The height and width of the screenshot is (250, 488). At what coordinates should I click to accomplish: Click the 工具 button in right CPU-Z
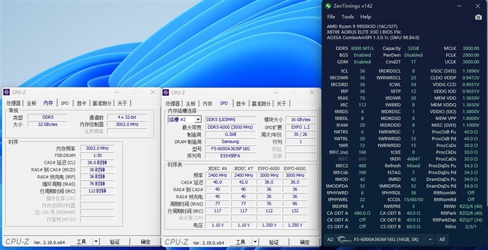(x=240, y=242)
